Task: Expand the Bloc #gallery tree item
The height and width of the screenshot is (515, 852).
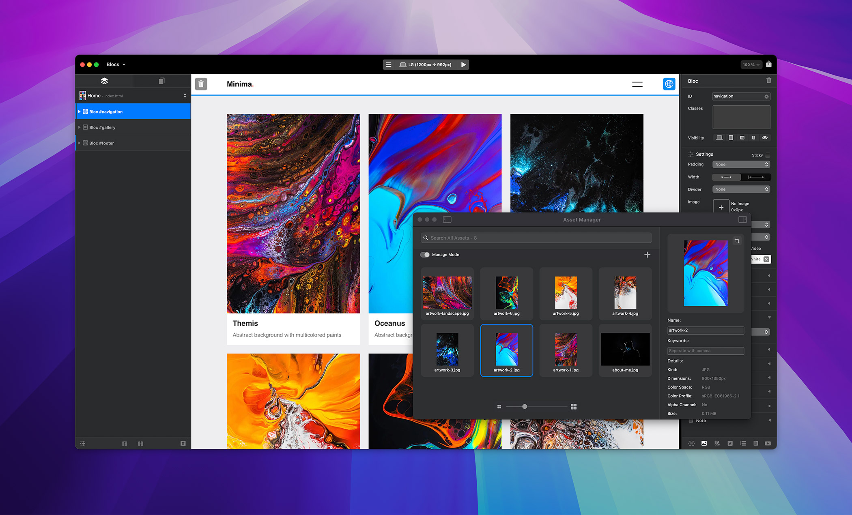Action: click(x=80, y=127)
